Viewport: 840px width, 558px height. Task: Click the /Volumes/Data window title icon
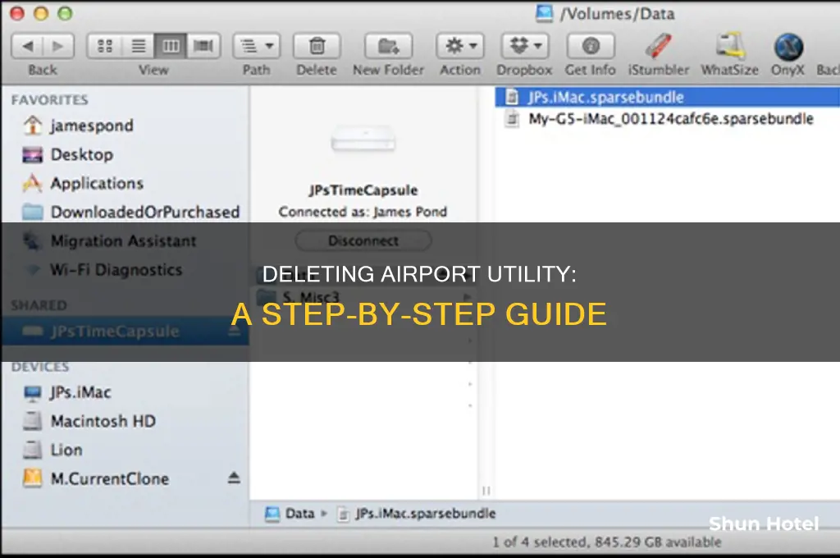(x=545, y=13)
